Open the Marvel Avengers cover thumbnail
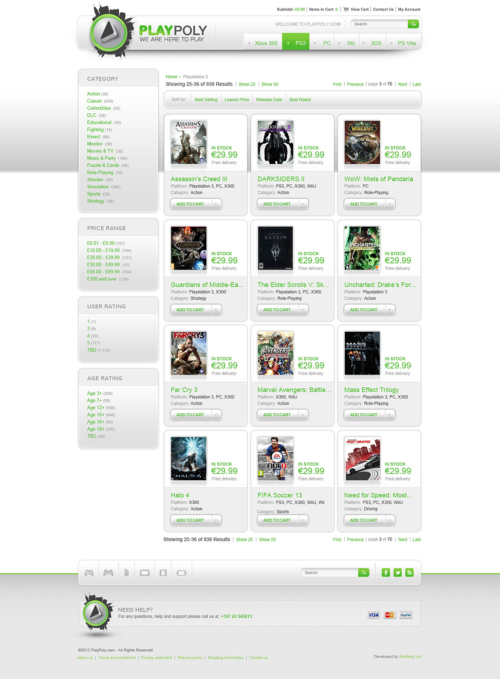 coord(276,353)
